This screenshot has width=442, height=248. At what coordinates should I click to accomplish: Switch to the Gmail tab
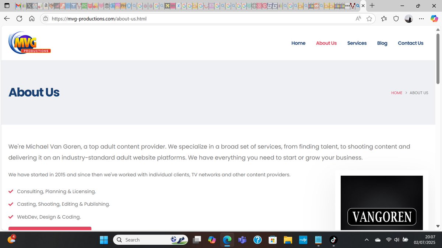[x=18, y=6]
